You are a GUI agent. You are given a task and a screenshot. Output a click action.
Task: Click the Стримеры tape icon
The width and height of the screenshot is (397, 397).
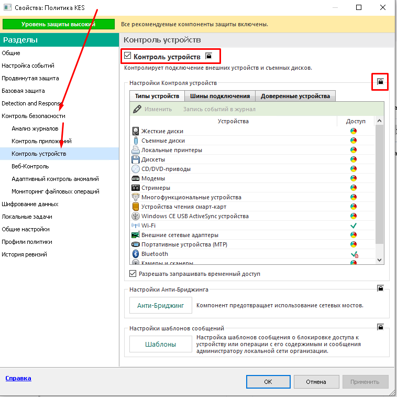tap(136, 188)
